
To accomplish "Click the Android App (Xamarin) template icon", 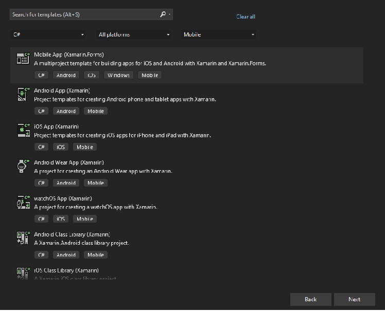I will click(x=23, y=94).
